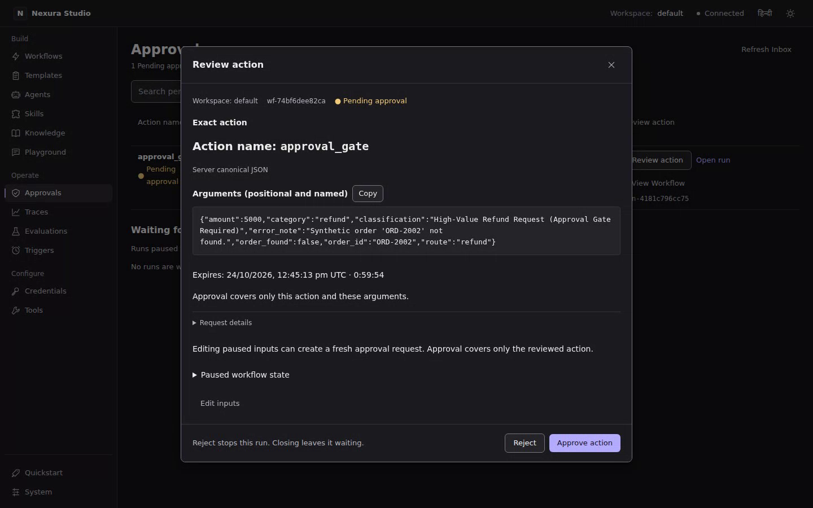Click Edit inputs
The image size is (813, 508).
click(220, 404)
